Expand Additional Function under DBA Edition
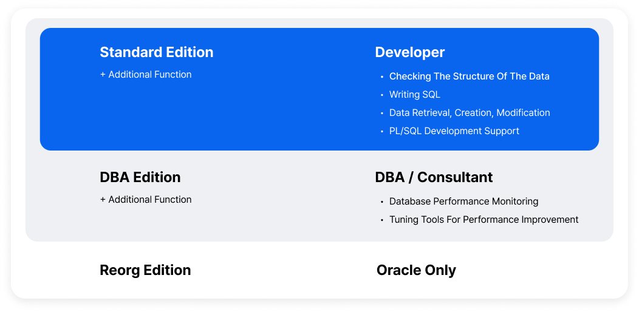Screen dimensions: 639x312 click(146, 200)
